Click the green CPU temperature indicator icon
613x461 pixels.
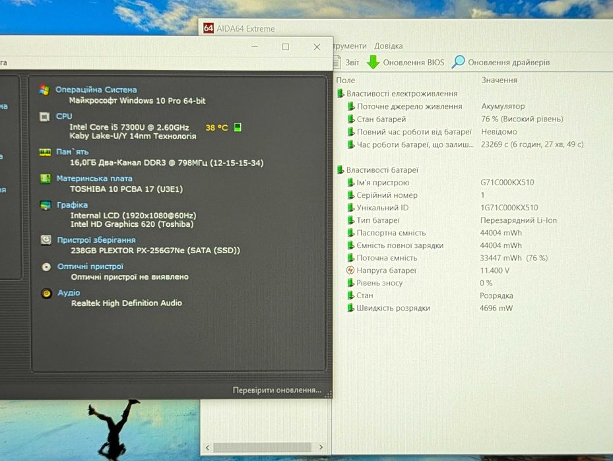(238, 127)
